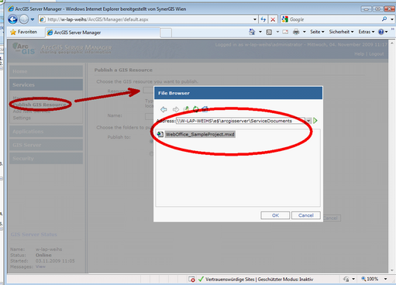Open the Home sidebar section
This screenshot has height=285, width=396.
tap(46, 71)
